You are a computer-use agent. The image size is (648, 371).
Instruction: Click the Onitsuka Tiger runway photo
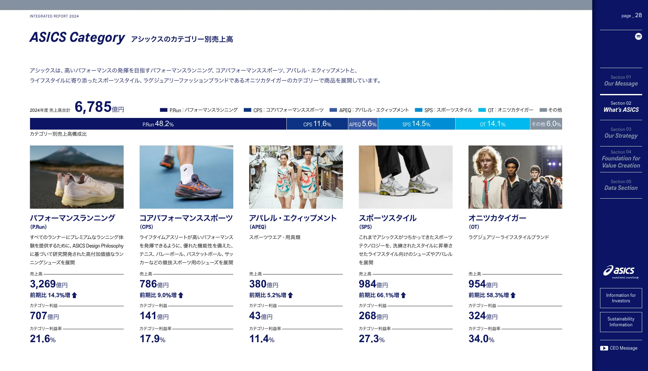(x=515, y=177)
